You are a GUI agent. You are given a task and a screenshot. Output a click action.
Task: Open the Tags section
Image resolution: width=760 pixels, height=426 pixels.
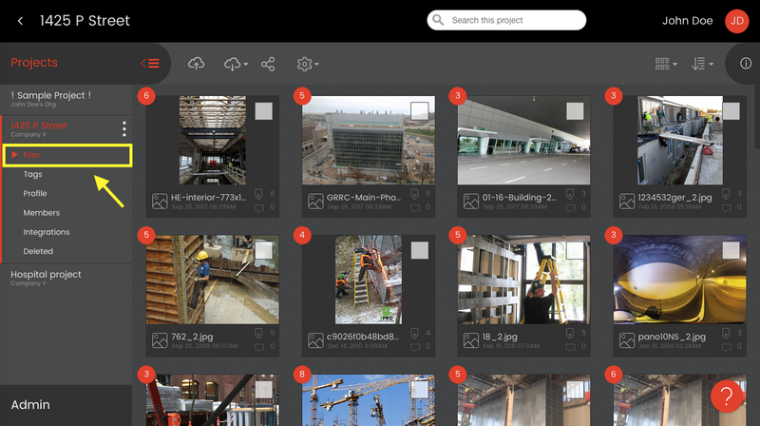click(x=32, y=174)
